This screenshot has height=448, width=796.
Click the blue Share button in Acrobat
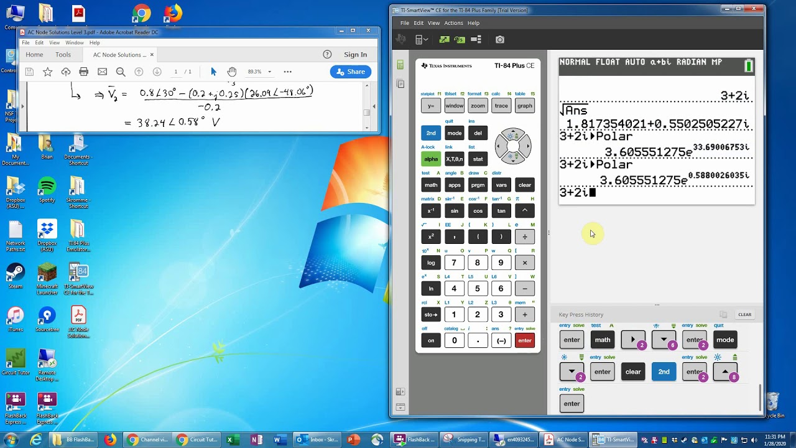point(351,72)
